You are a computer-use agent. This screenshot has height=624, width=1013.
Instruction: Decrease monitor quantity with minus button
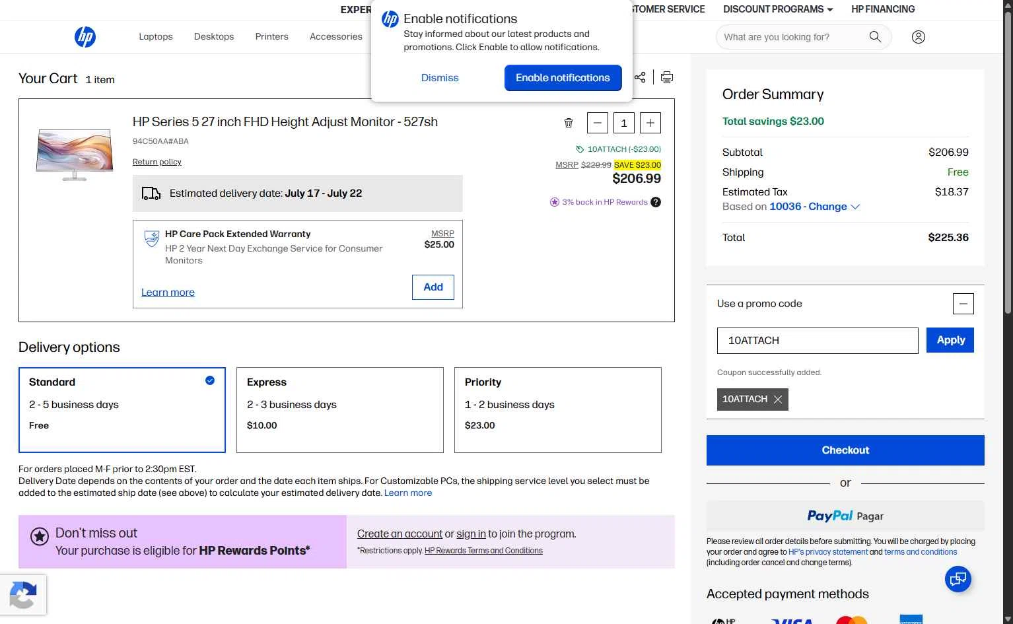(597, 123)
